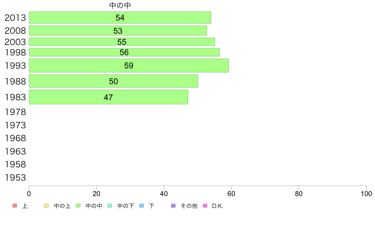This screenshot has height=232, width=375.
Task: Click the その他 legend text
Action: 189,206
